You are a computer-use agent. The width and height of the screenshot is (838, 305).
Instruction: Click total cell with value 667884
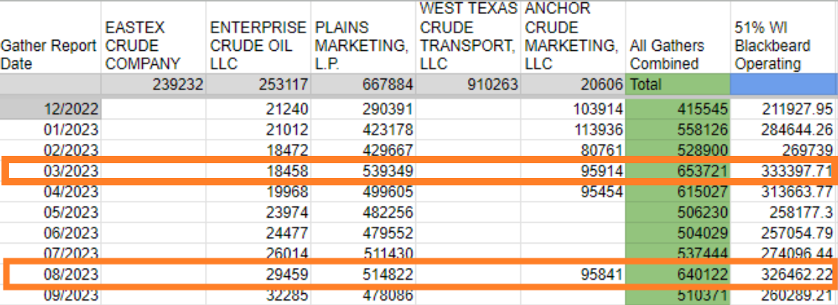tap(363, 84)
